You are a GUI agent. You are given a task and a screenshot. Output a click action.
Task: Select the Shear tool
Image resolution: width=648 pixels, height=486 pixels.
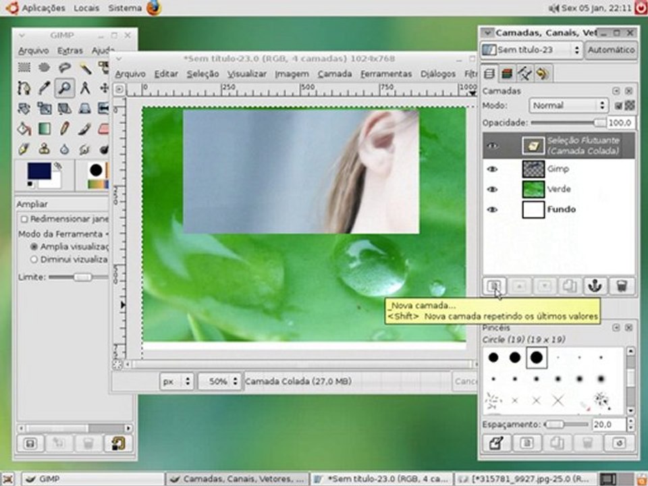[x=65, y=108]
